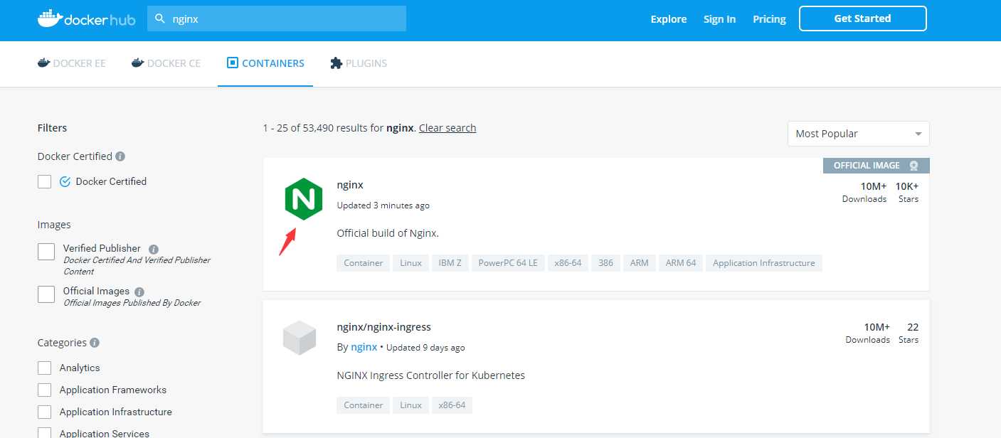Click the 386 architecture tag

pyautogui.click(x=605, y=263)
